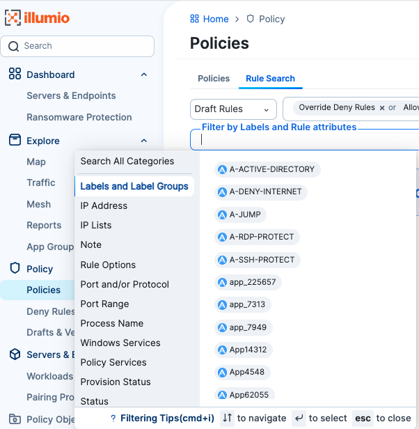Select the Rule Search tab
Viewport: 419px width, 429px height.
pyautogui.click(x=270, y=79)
